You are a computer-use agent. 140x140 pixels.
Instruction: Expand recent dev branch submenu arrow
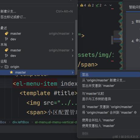click(x=72, y=39)
